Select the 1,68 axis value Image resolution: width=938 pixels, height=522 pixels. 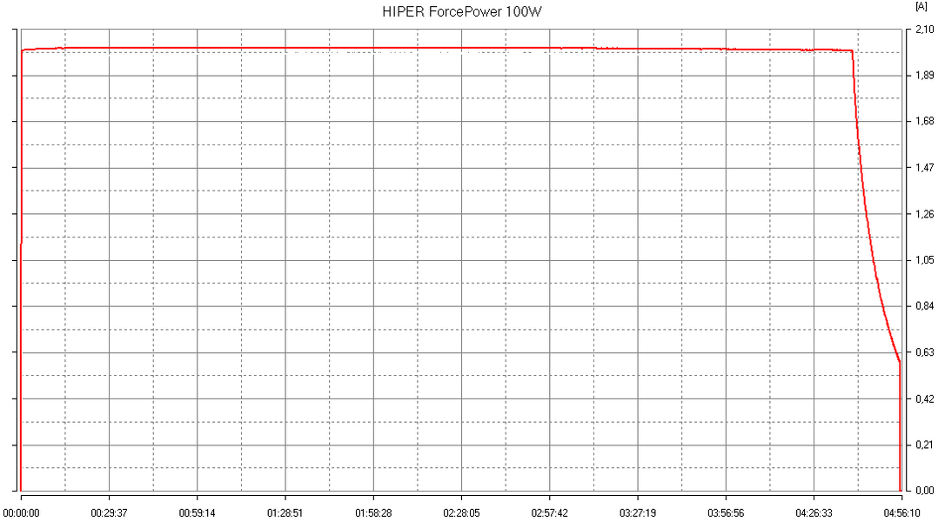click(924, 122)
